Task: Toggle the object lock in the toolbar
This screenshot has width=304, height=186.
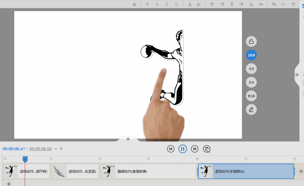Action: coord(134,4)
